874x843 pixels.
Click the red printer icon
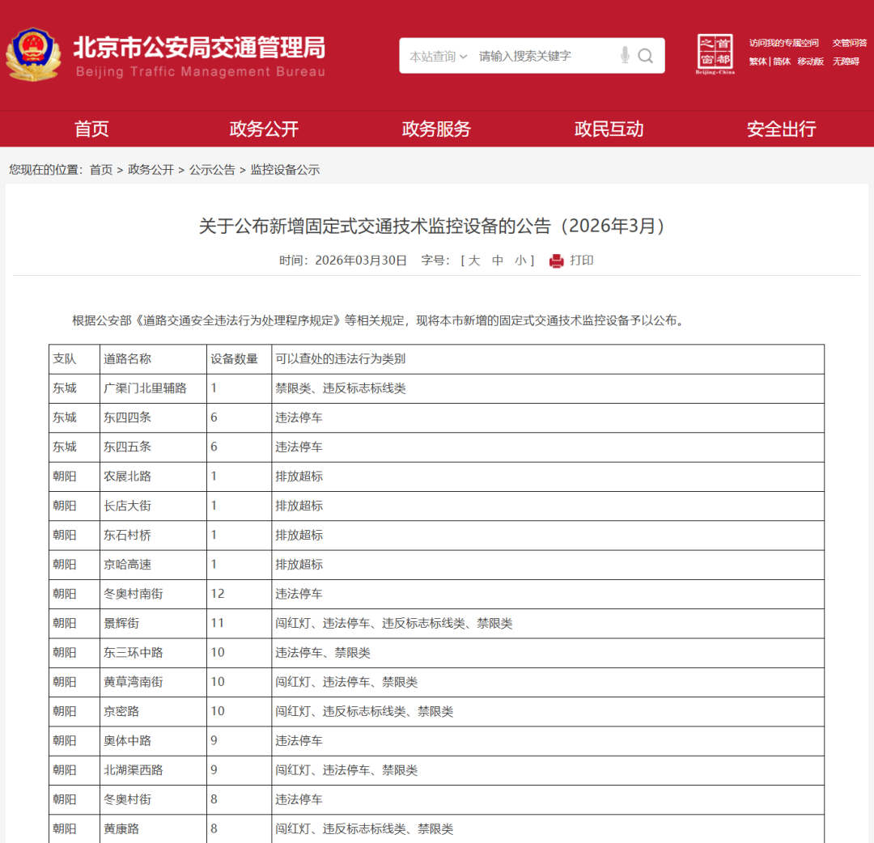(x=556, y=261)
